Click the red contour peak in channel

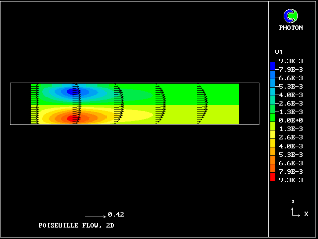[x=73, y=118]
